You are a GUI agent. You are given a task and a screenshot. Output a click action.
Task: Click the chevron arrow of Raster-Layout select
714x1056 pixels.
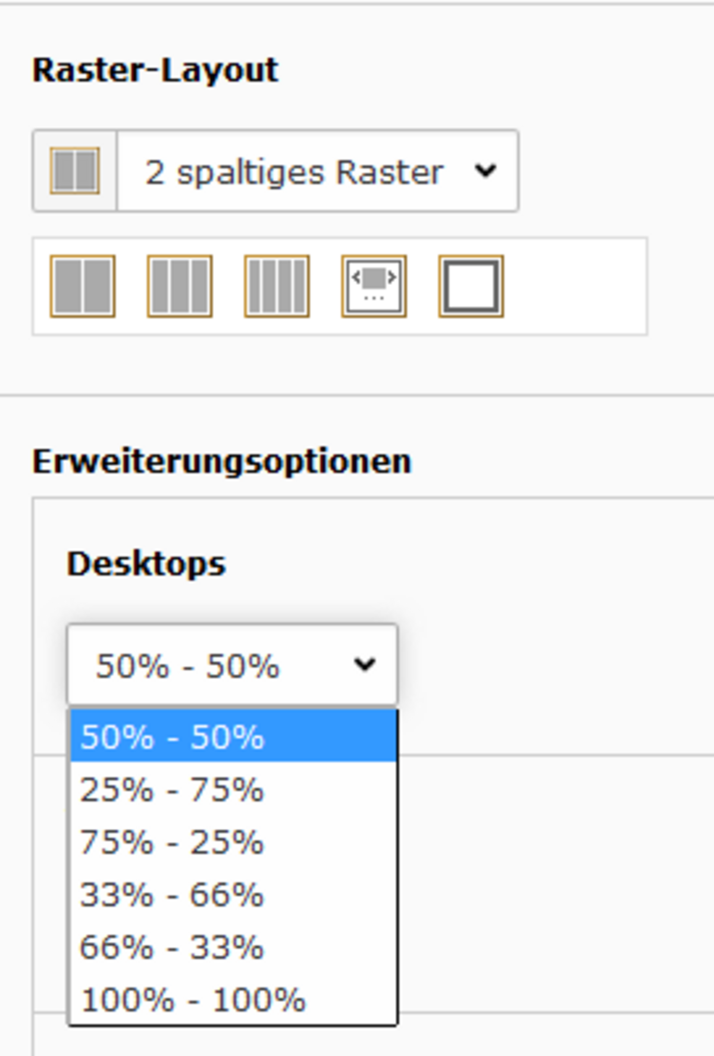tap(486, 171)
